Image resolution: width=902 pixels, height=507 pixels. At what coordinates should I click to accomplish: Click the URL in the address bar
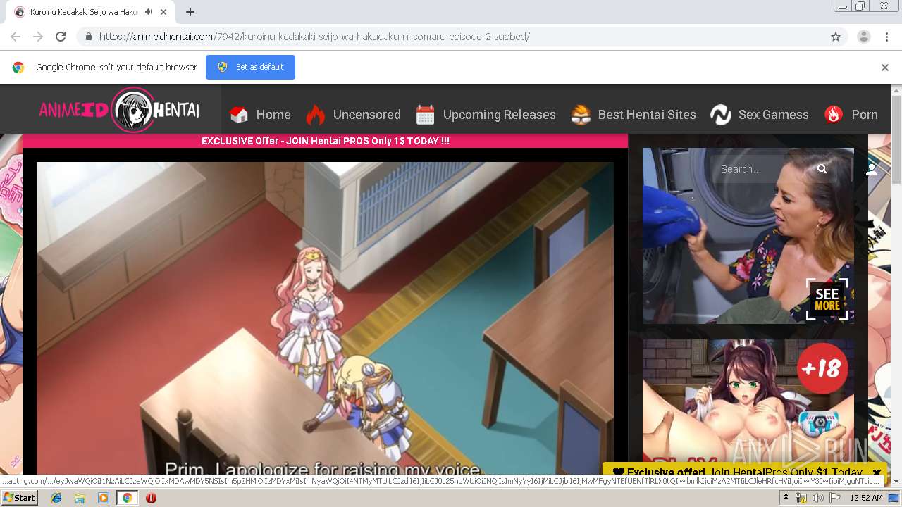point(314,37)
